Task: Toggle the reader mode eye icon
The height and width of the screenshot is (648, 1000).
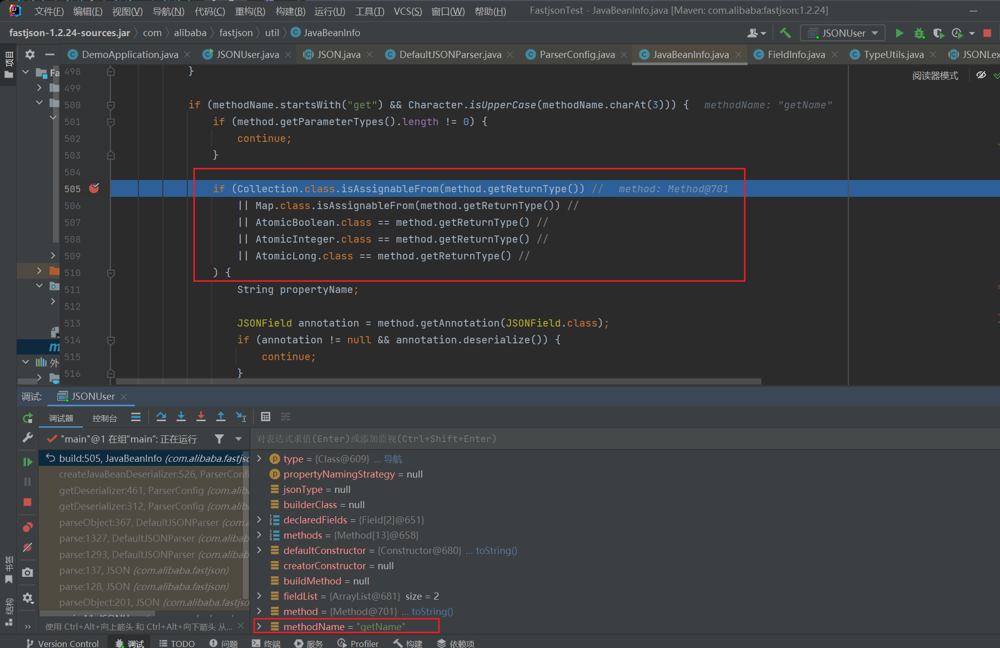Action: (981, 75)
